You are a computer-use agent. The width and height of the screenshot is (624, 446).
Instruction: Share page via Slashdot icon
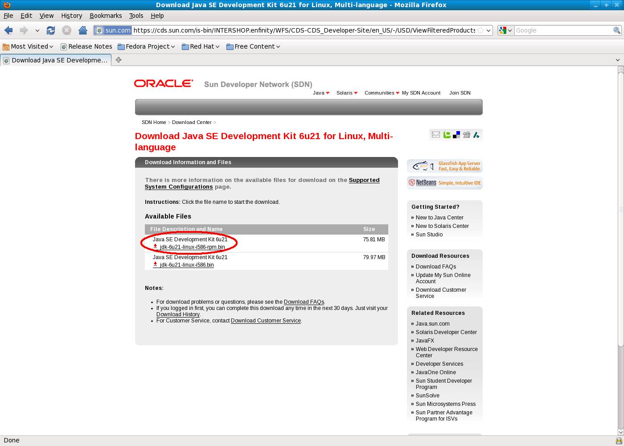click(476, 135)
